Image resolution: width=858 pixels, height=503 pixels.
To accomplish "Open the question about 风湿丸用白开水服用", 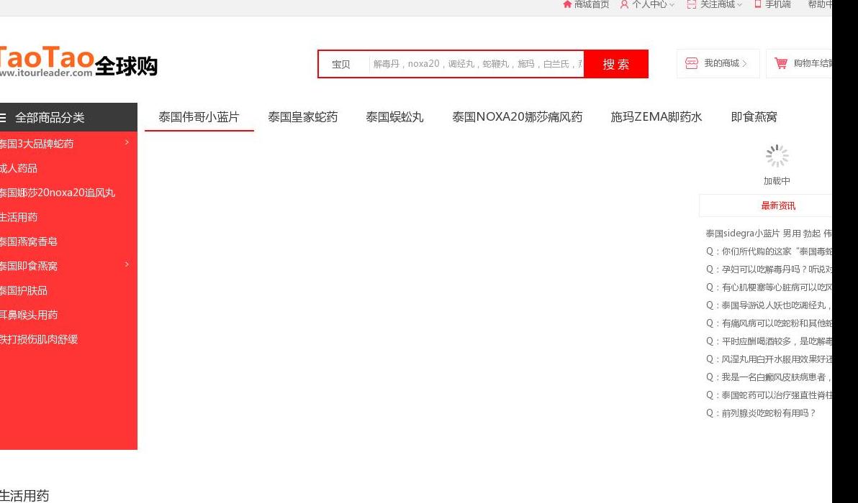I will [x=769, y=359].
